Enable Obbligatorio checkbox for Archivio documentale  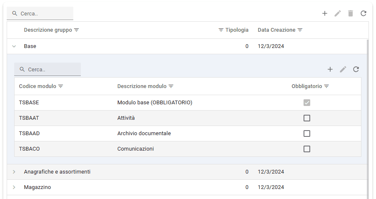click(x=307, y=134)
